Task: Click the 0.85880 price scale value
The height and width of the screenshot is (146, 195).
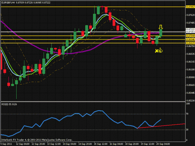Action: tap(191, 77)
